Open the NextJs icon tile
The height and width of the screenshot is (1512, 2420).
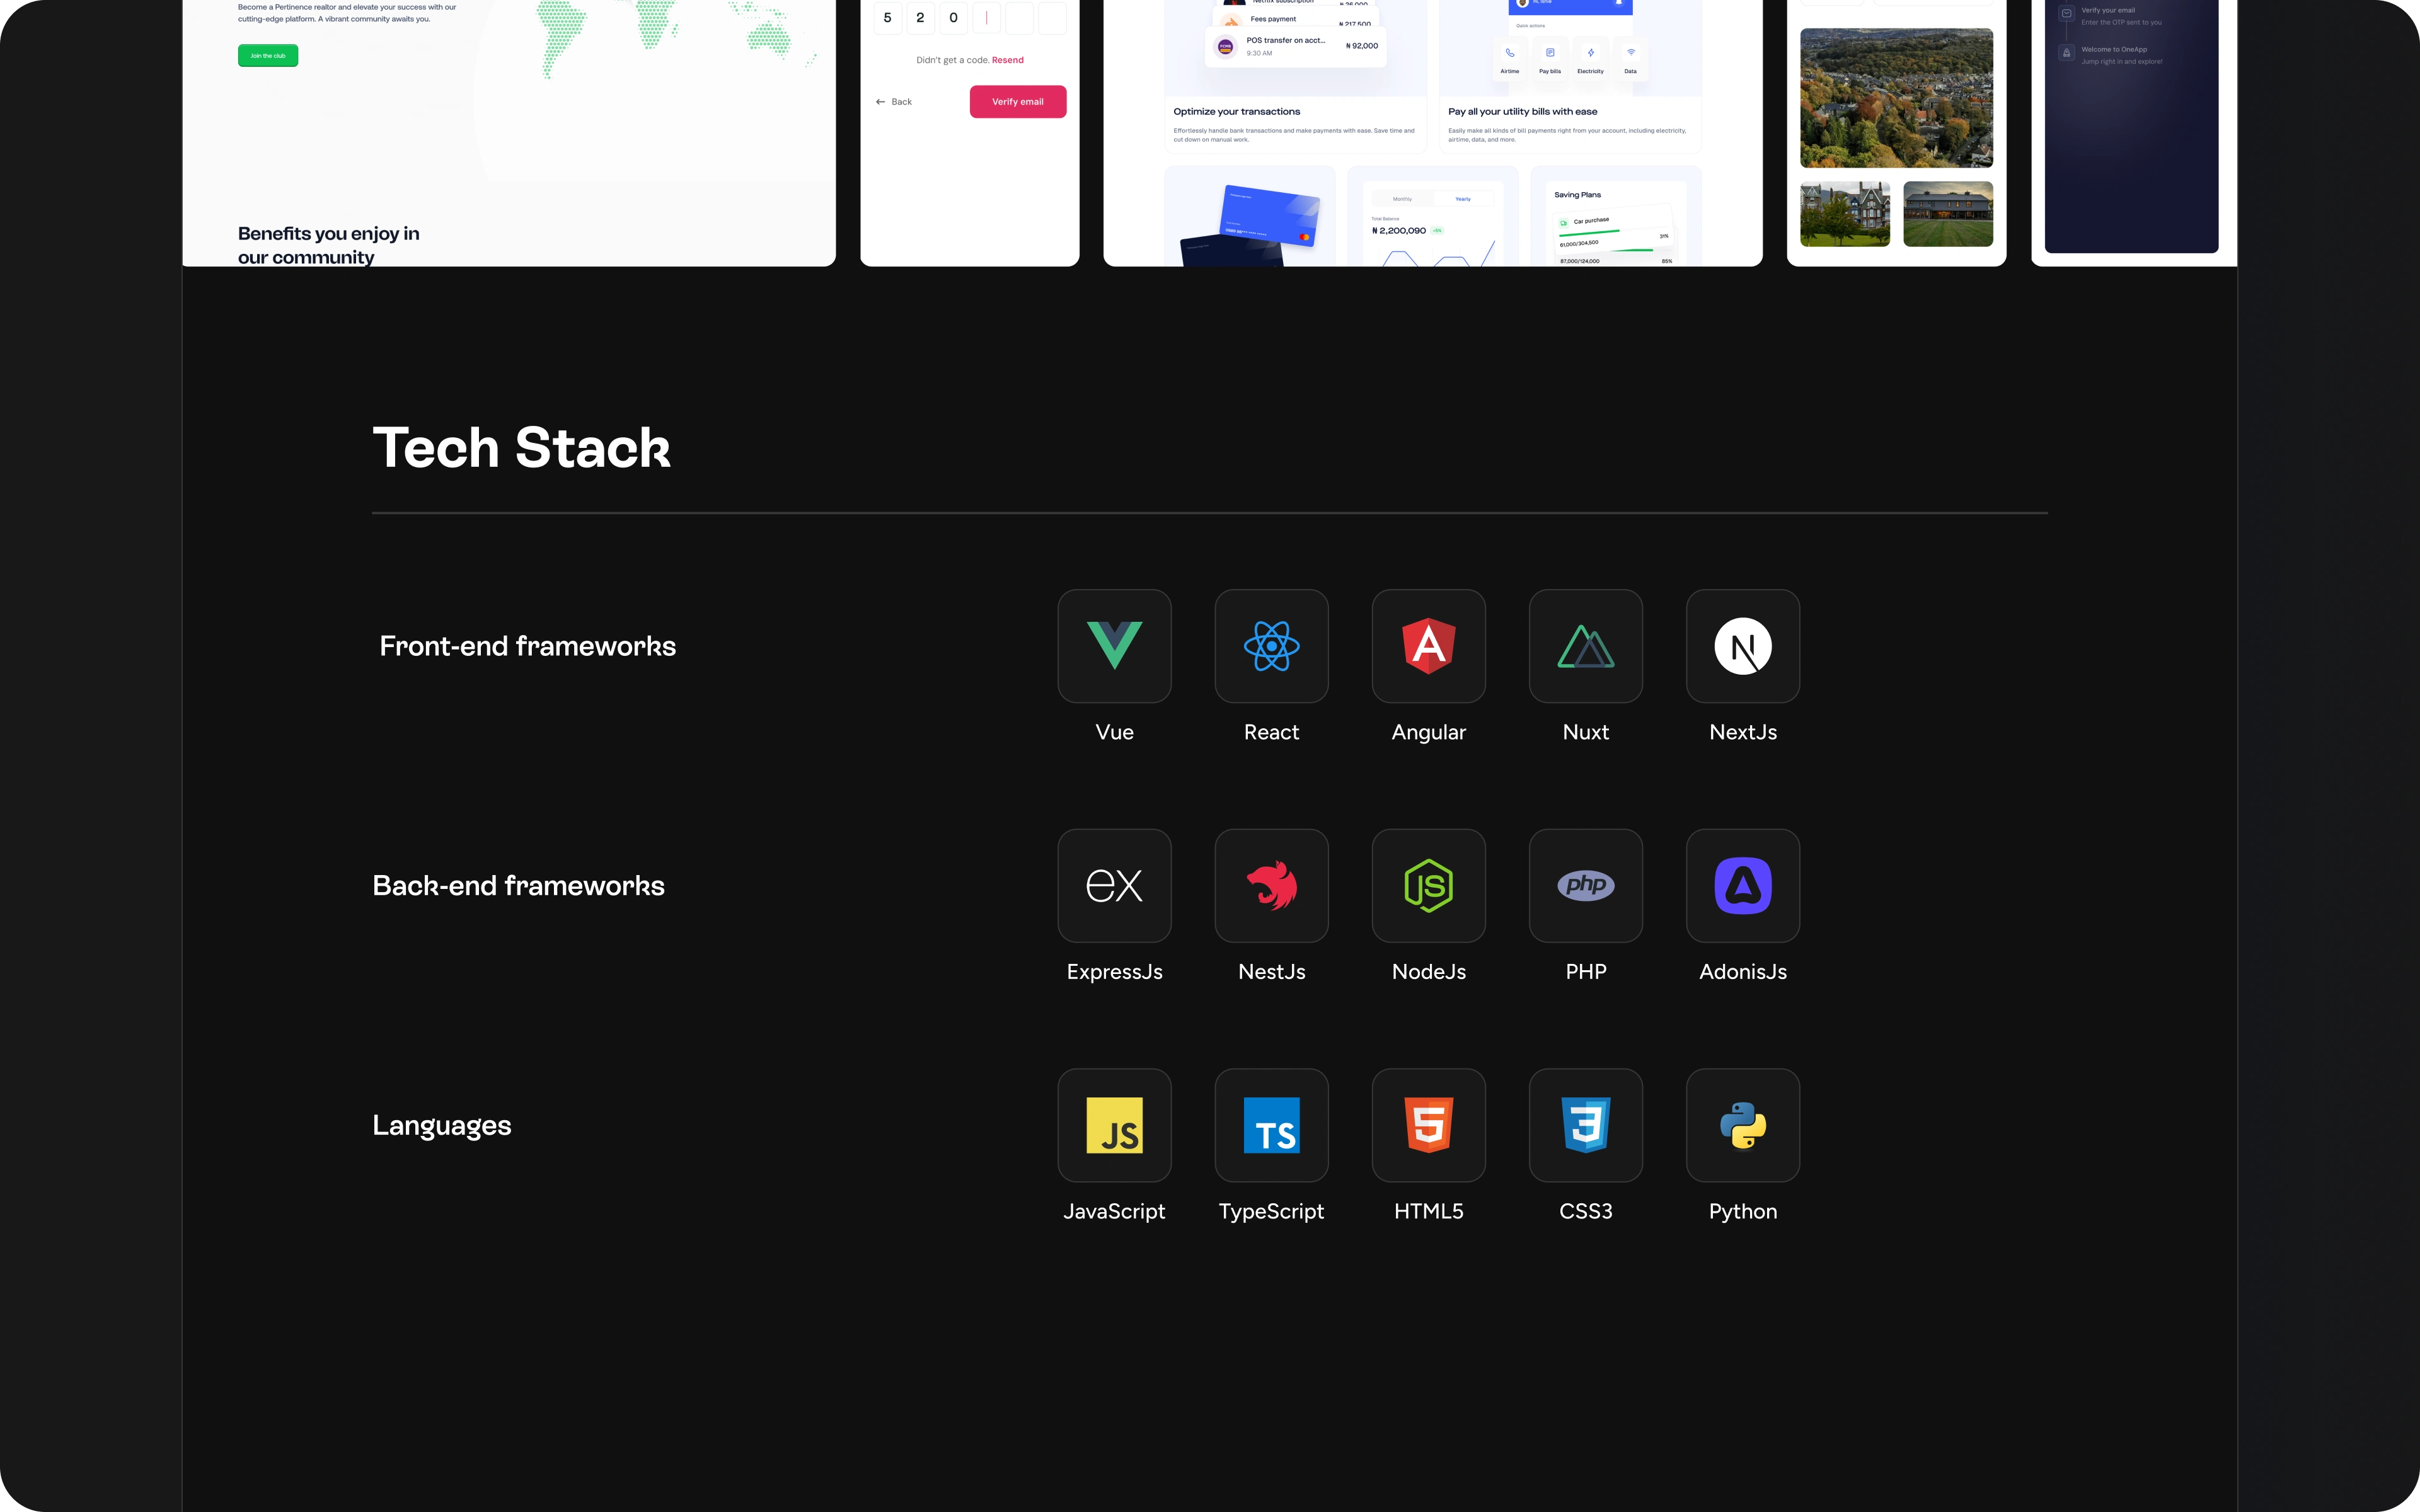(1742, 646)
